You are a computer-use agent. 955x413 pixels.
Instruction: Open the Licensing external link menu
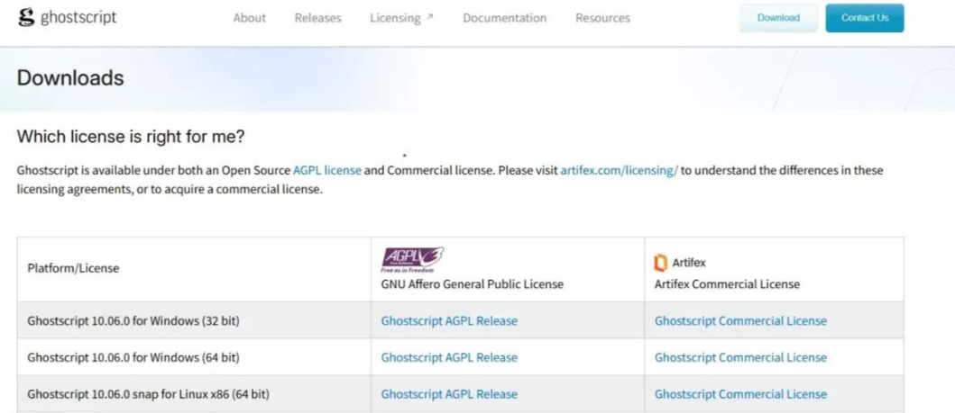(401, 18)
